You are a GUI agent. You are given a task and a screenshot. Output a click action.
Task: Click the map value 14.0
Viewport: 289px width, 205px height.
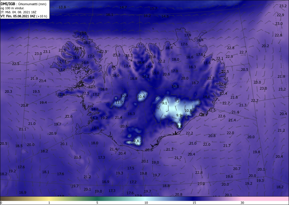[x=175, y=86]
